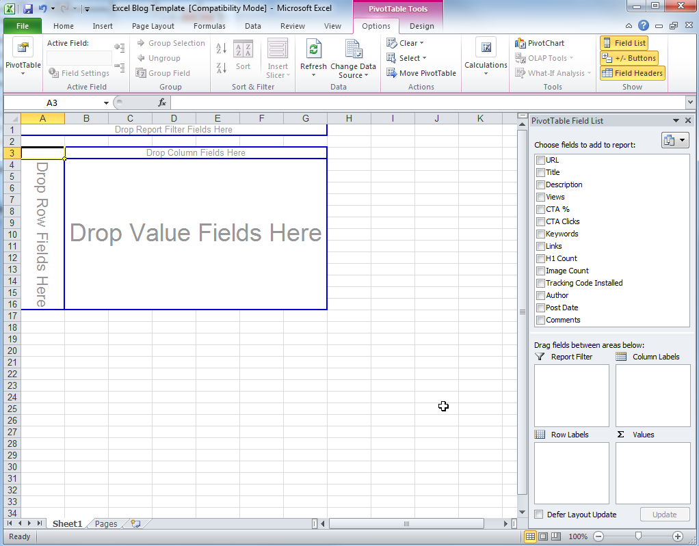
Task: Click the Insert Worksheet tab icon
Action: click(135, 523)
